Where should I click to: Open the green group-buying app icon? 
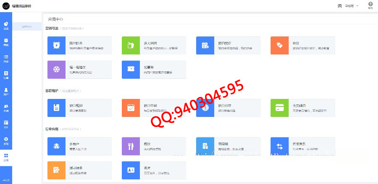tap(131, 45)
